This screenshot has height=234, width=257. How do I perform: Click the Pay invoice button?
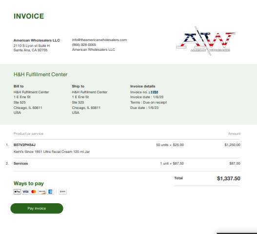point(37,209)
